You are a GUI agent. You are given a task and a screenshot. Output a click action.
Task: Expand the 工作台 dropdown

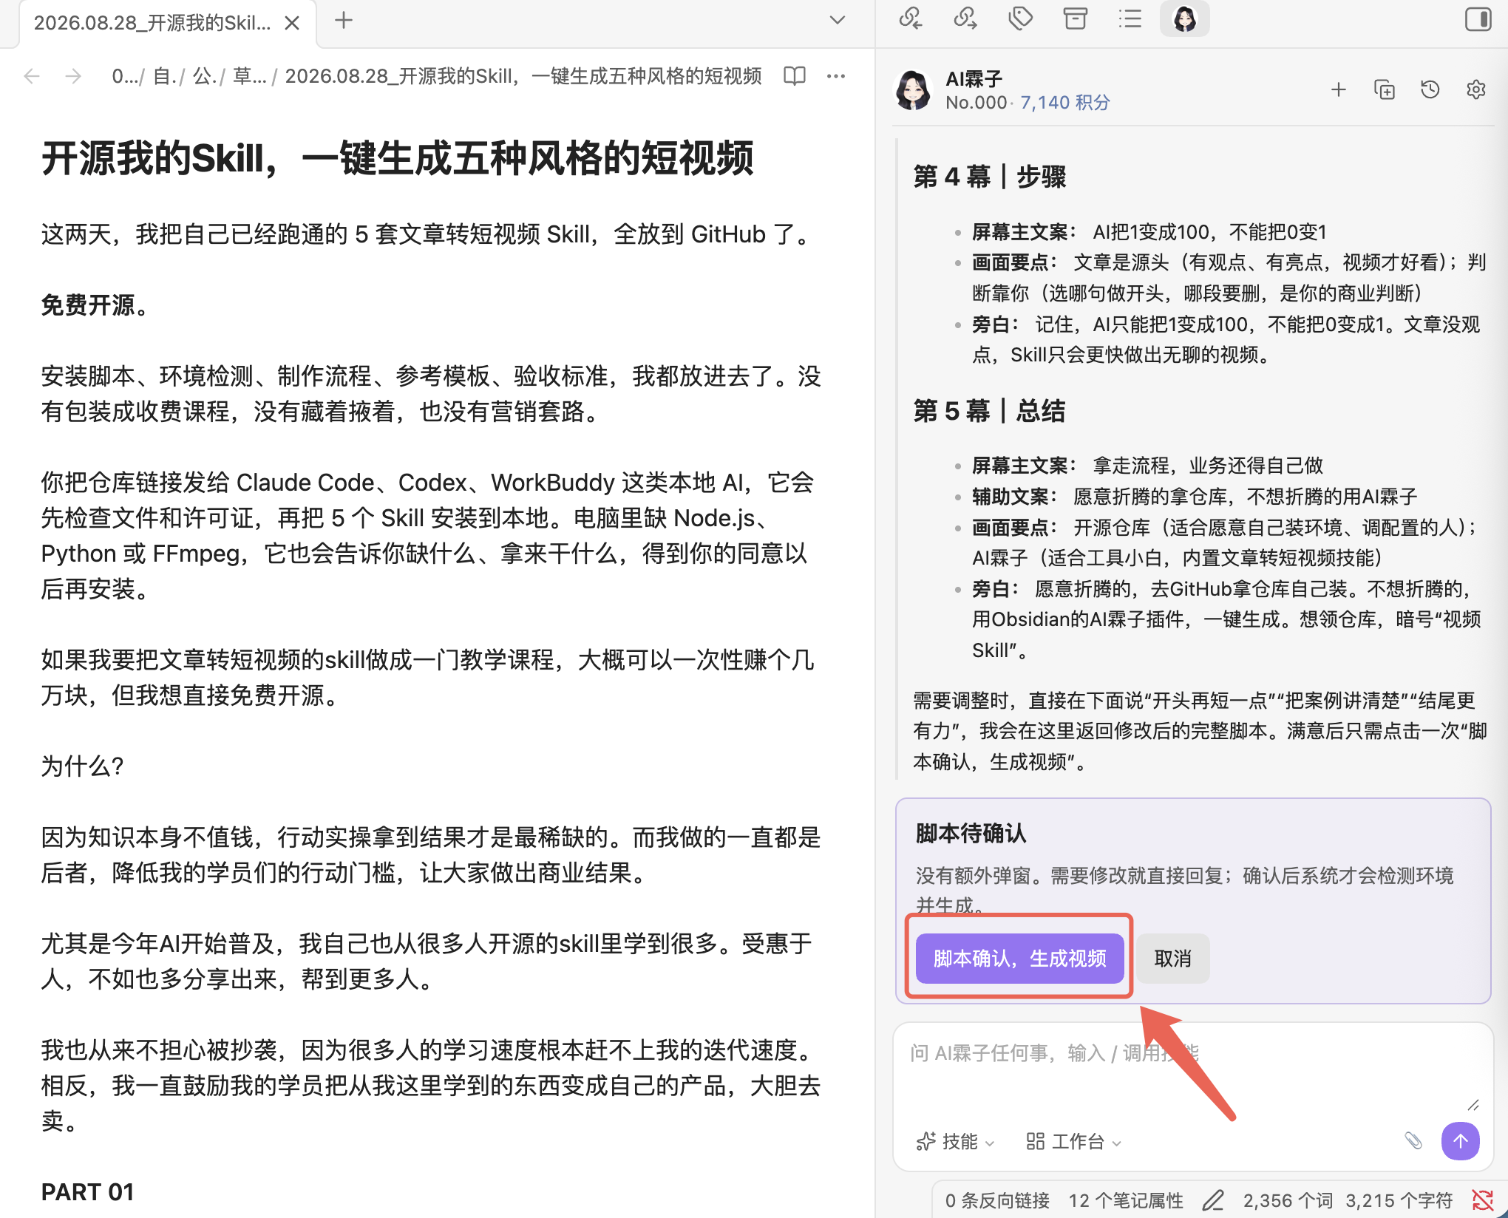pyautogui.click(x=1073, y=1142)
